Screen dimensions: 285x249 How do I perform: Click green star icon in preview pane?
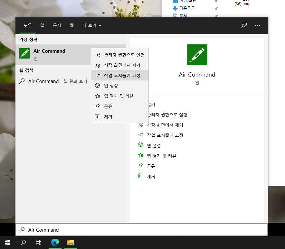coord(140,155)
